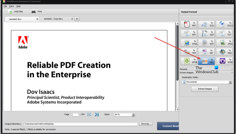Select the To DOC output format

click(x=206, y=24)
